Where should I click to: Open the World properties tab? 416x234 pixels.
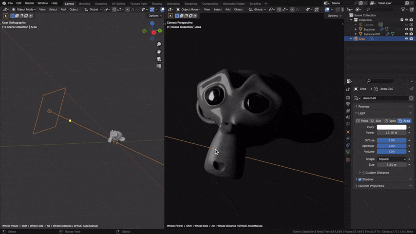348,124
